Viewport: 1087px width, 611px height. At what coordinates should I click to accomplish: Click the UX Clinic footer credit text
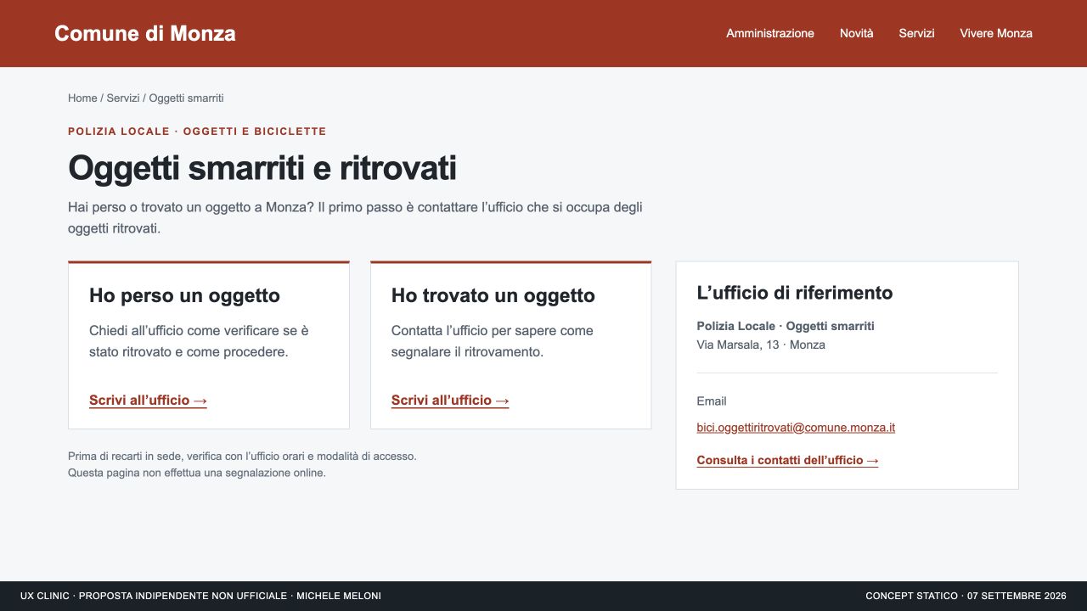pos(200,596)
